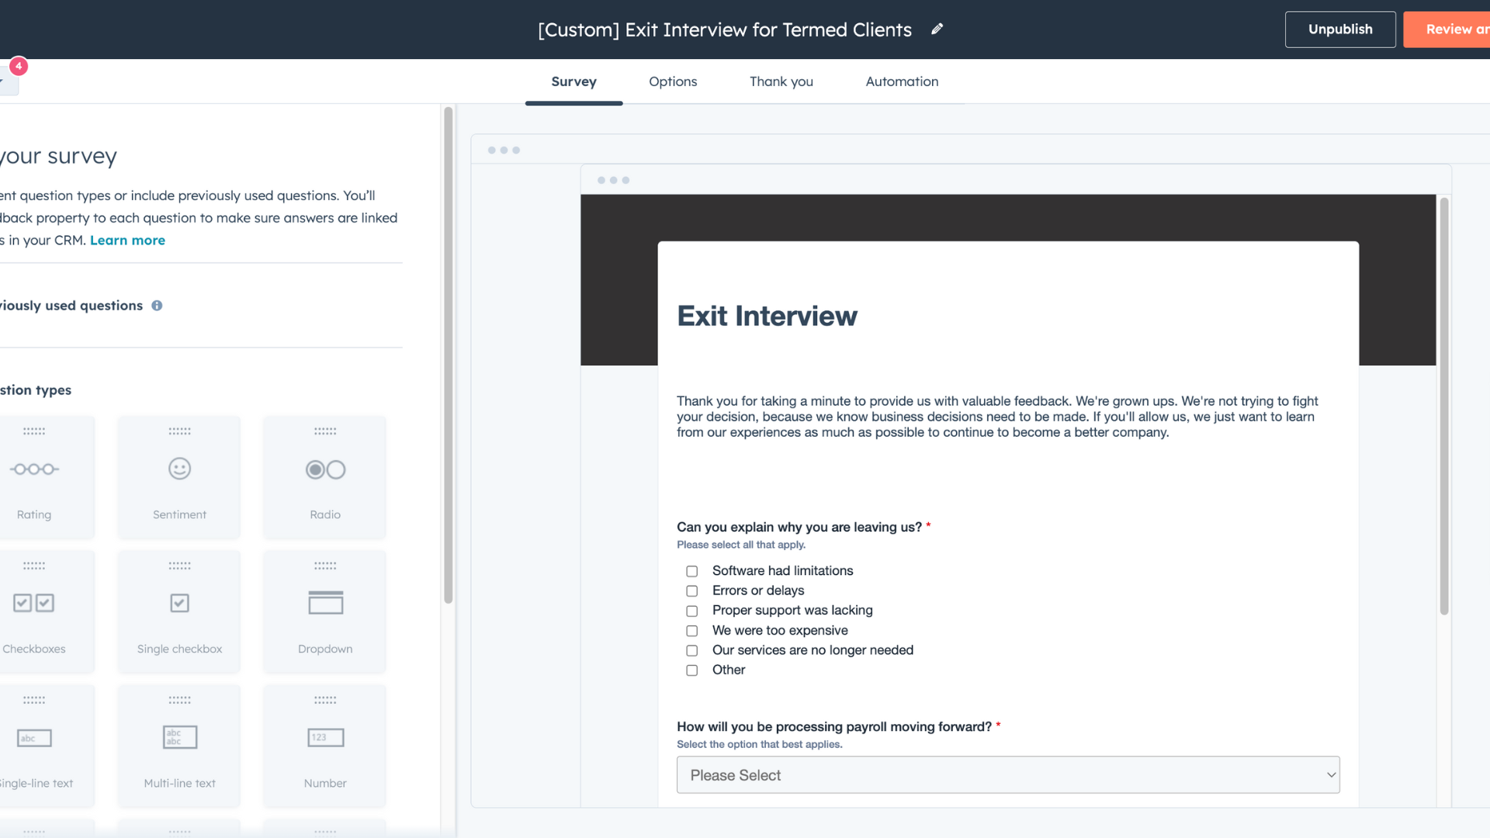Screen dimensions: 1490x838
Task: Click the survey preview vertical scrollbar
Action: tap(1444, 407)
